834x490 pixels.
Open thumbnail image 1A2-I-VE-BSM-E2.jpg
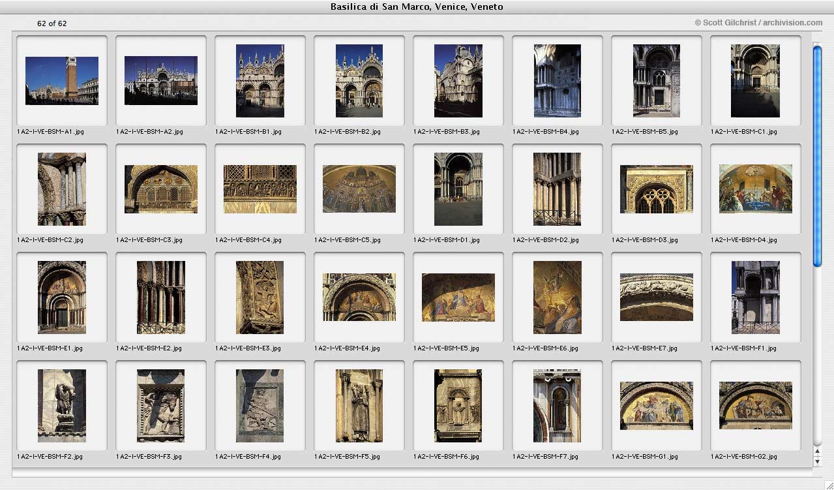(161, 298)
